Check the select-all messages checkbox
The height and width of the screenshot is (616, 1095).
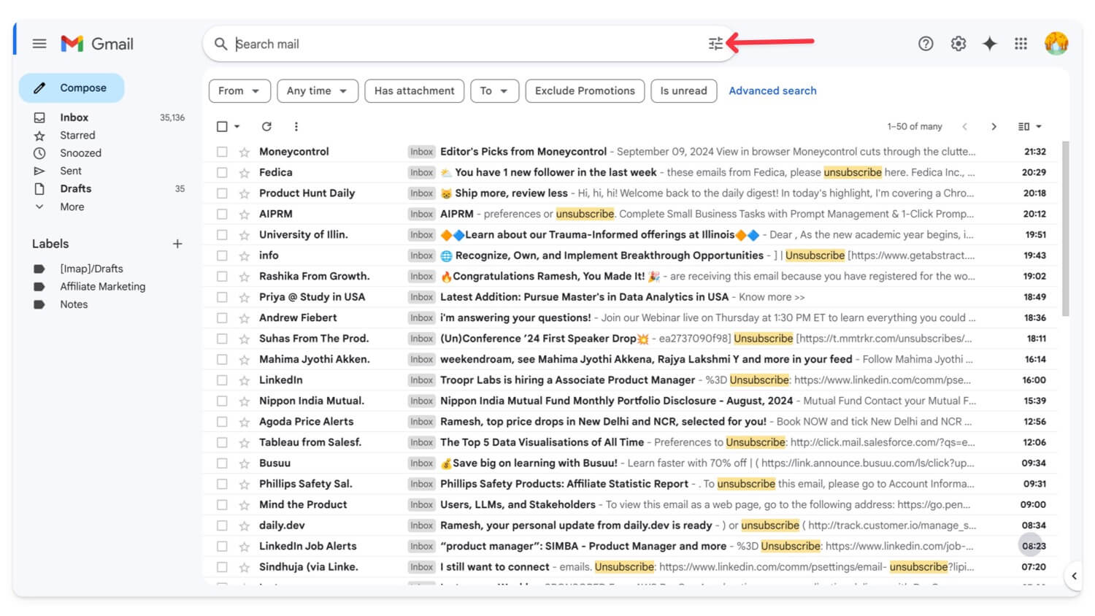[x=221, y=126]
